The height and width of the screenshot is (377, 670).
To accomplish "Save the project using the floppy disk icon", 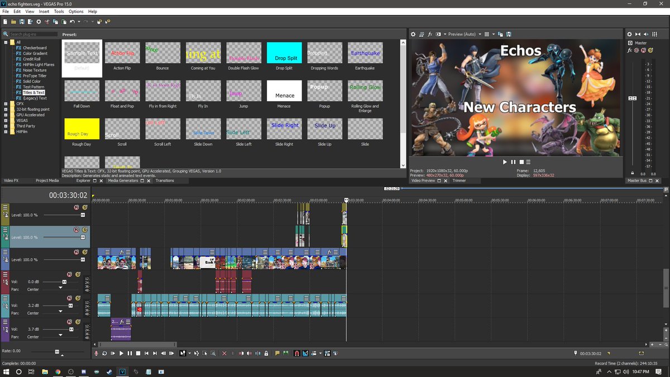I will click(x=22, y=22).
